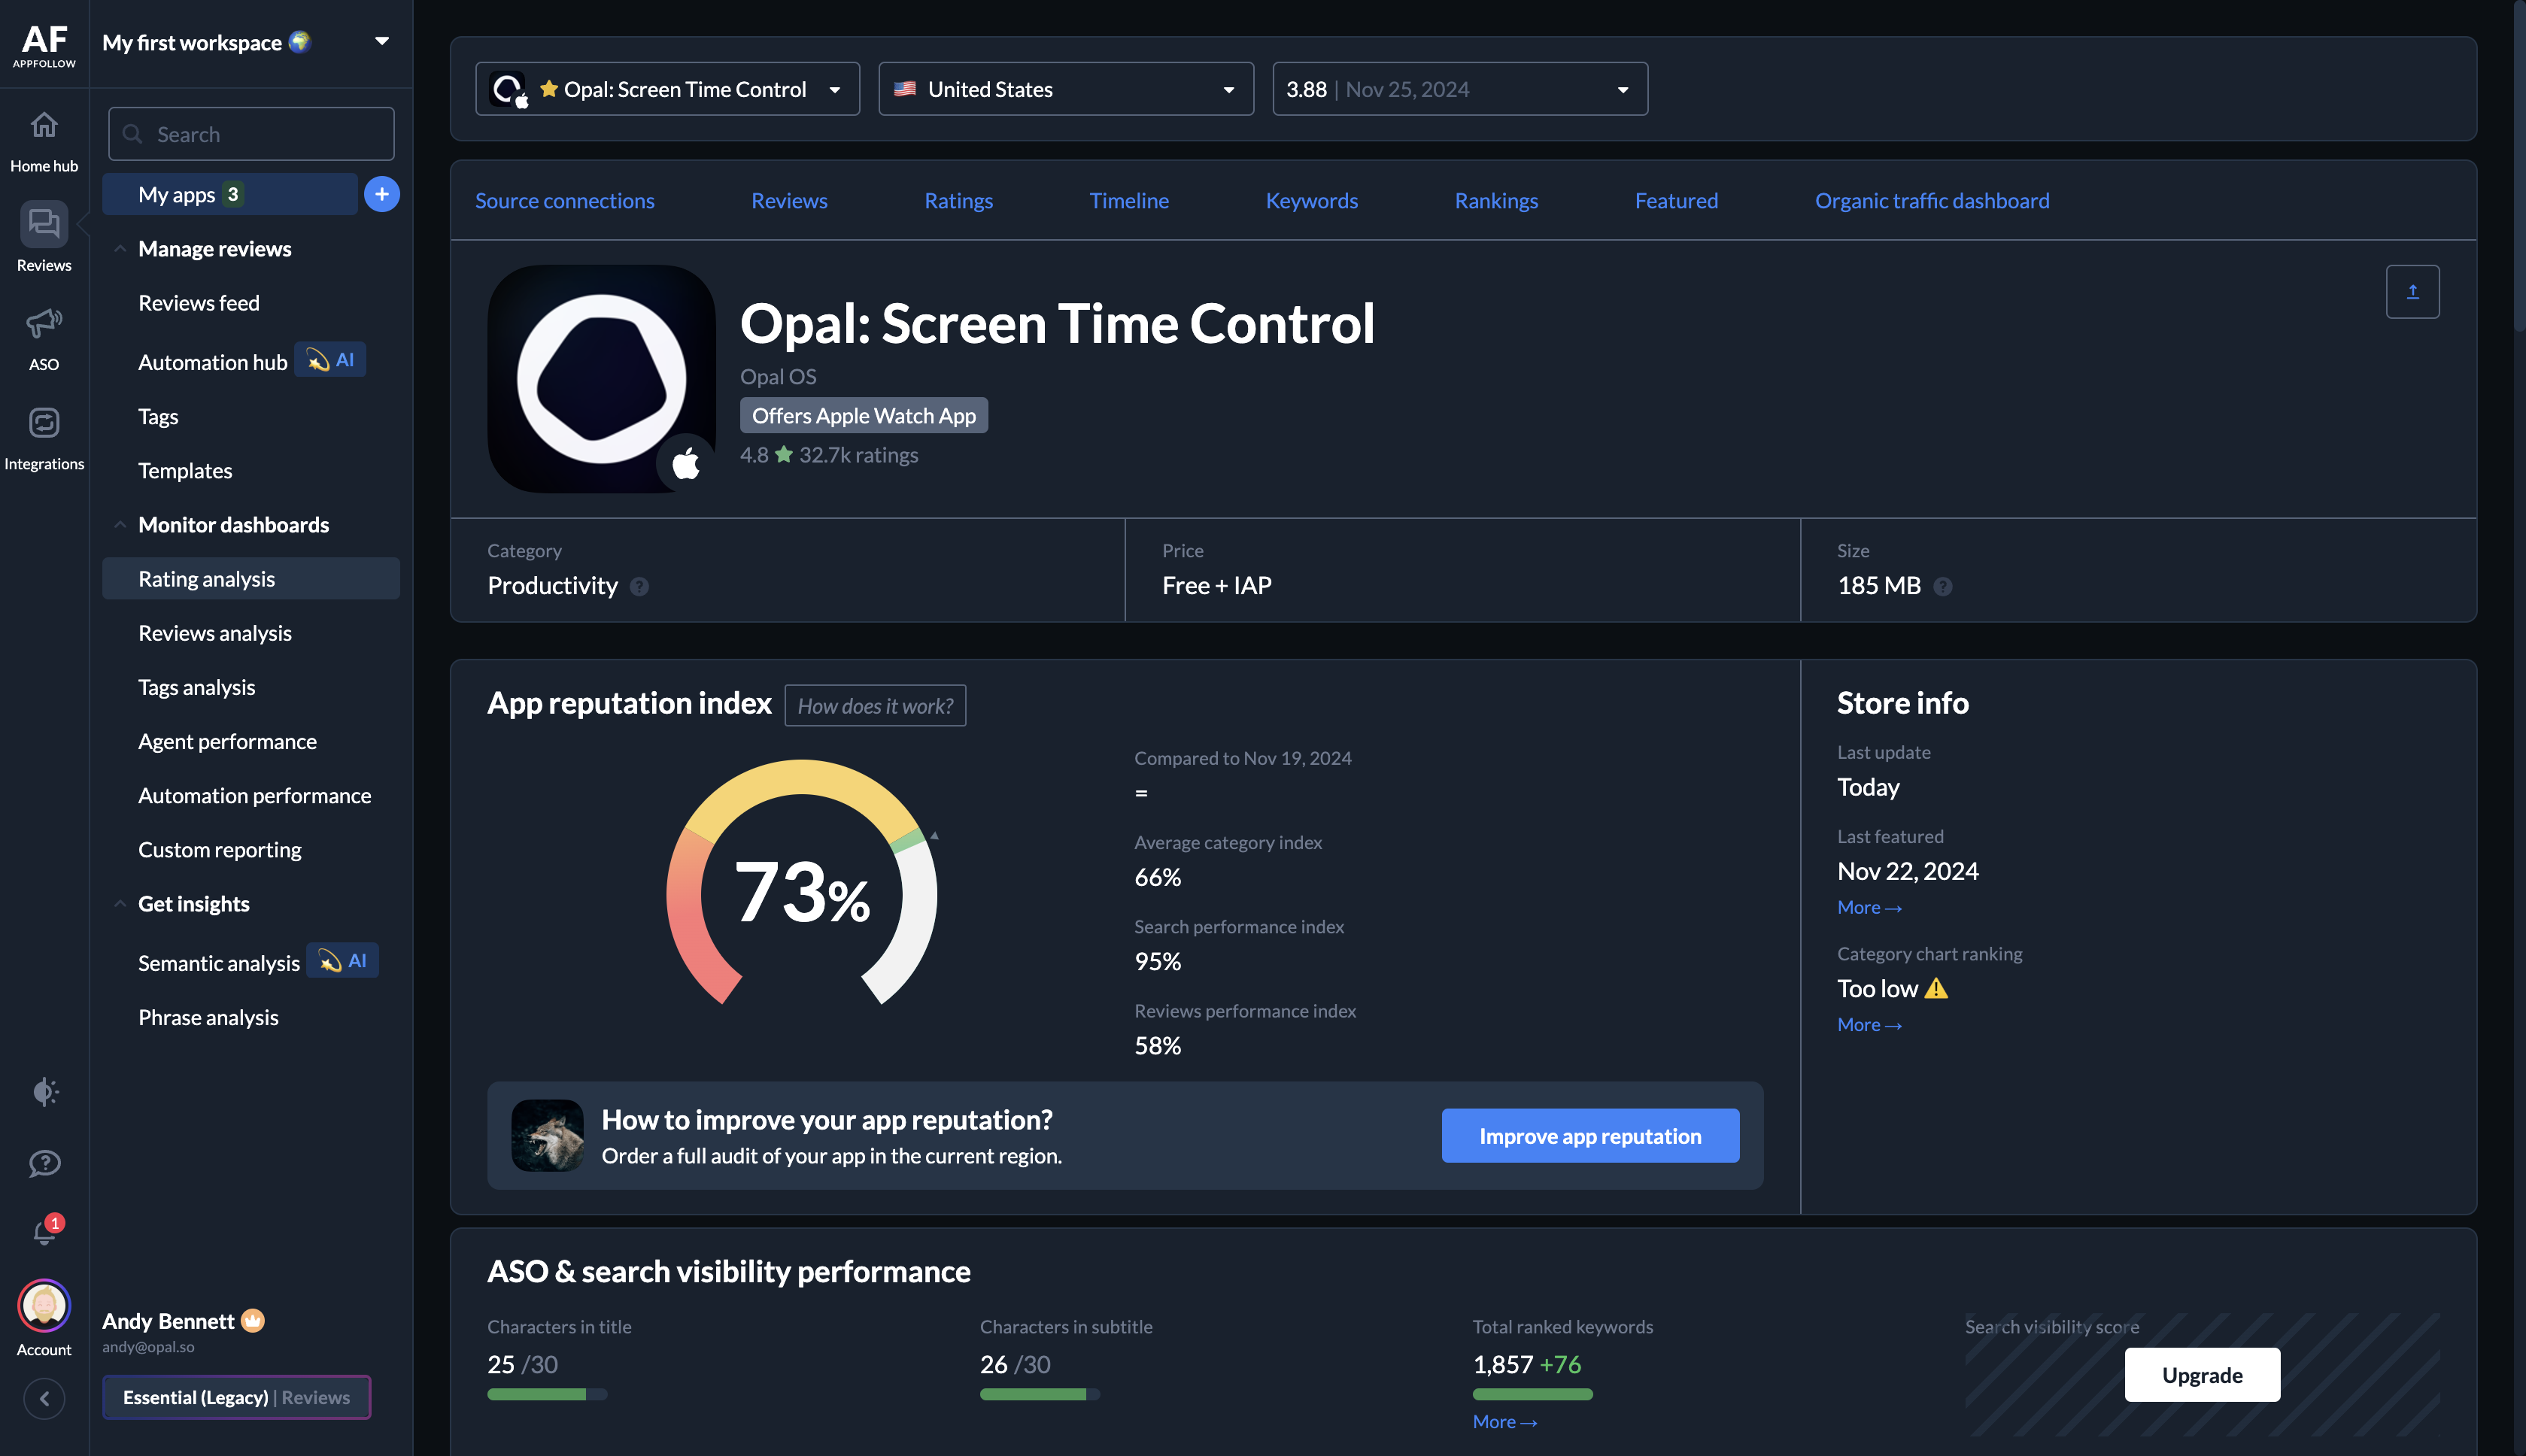Screen dimensions: 2526x1456
Task: Open the Rankings tab
Action: click(x=1497, y=201)
